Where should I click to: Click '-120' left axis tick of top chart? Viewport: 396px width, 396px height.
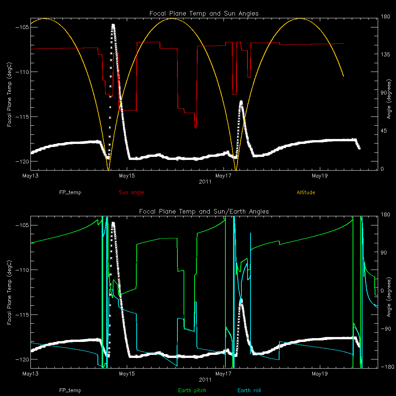tap(22, 161)
